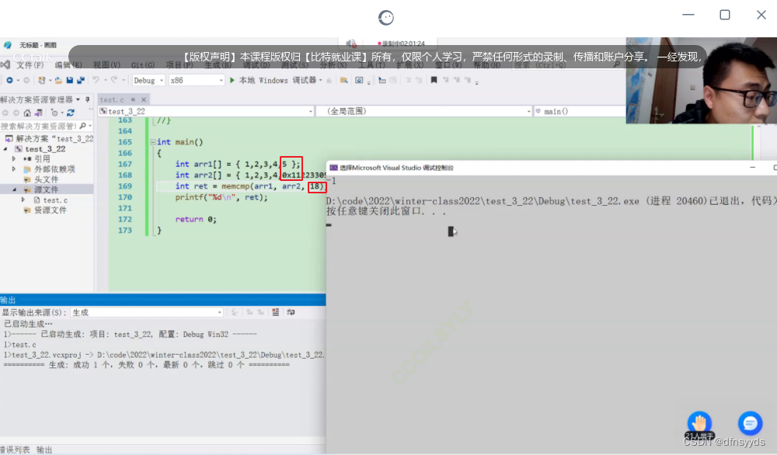Open the 文件(F) menu
777x455 pixels.
point(30,65)
